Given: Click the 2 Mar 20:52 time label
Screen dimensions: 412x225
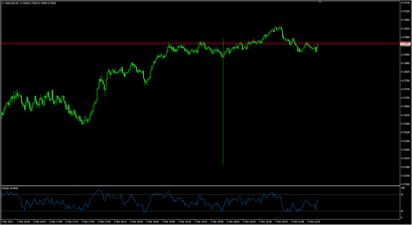Looking at the screenshot, I should [281, 222].
